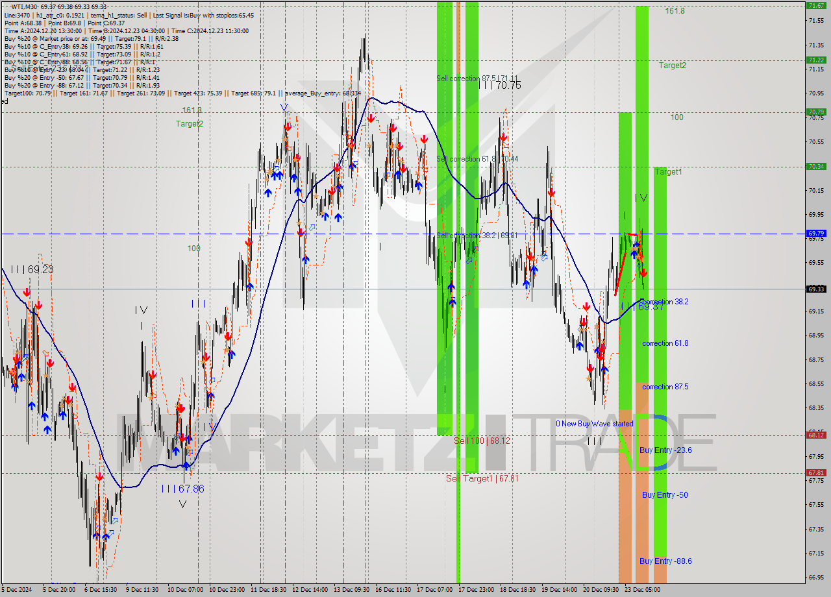Select the '9 Dec 11:30' time label
Image resolution: width=831 pixels, height=597 pixels.
[142, 590]
